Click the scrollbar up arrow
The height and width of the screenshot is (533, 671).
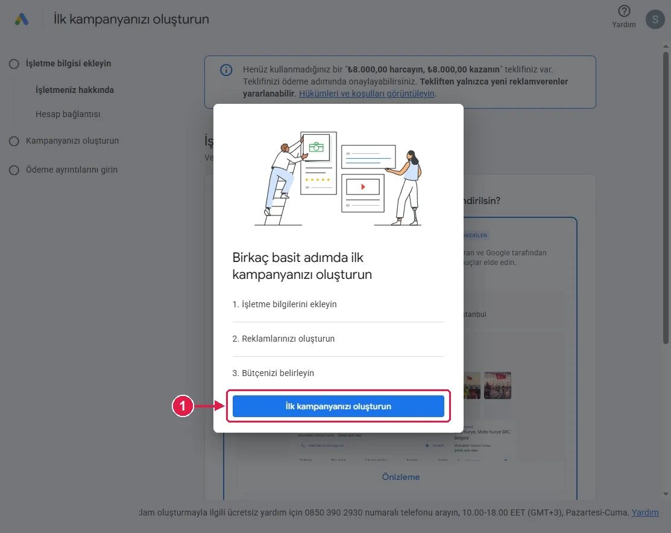click(x=666, y=46)
